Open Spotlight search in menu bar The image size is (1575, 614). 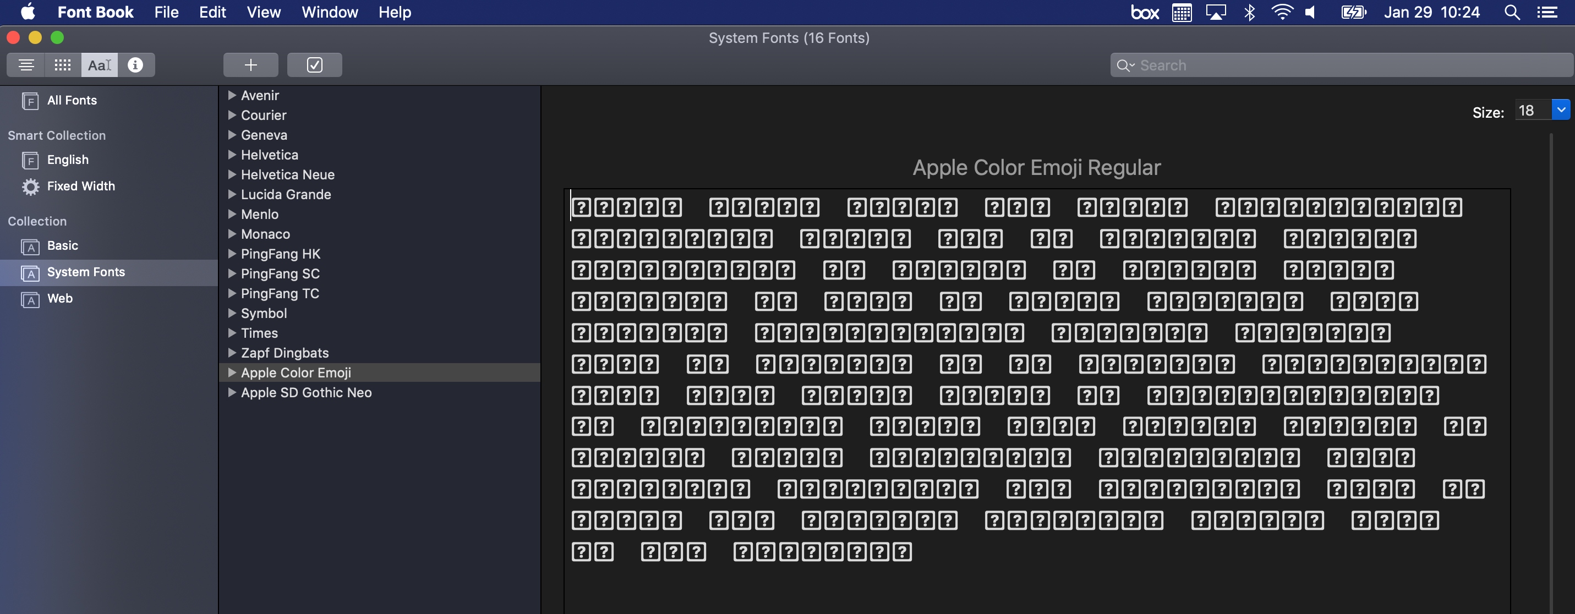(x=1511, y=12)
